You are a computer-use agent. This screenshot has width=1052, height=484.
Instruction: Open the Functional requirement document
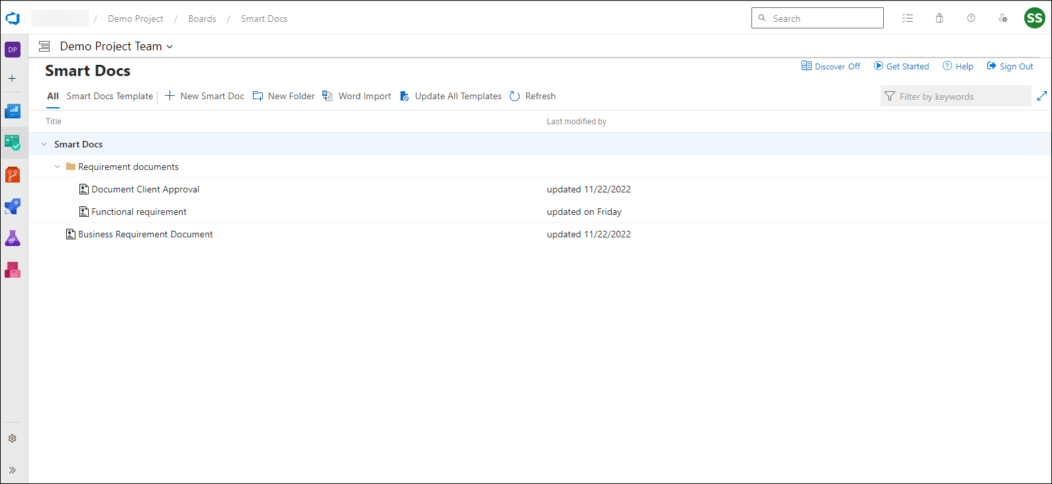pyautogui.click(x=139, y=212)
